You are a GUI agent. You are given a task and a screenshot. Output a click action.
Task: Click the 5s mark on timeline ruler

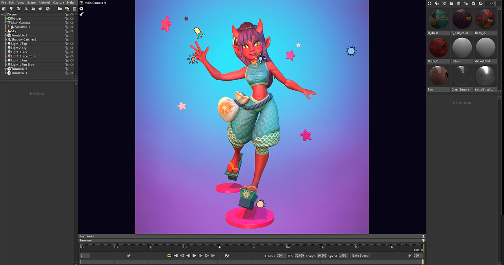(x=253, y=247)
